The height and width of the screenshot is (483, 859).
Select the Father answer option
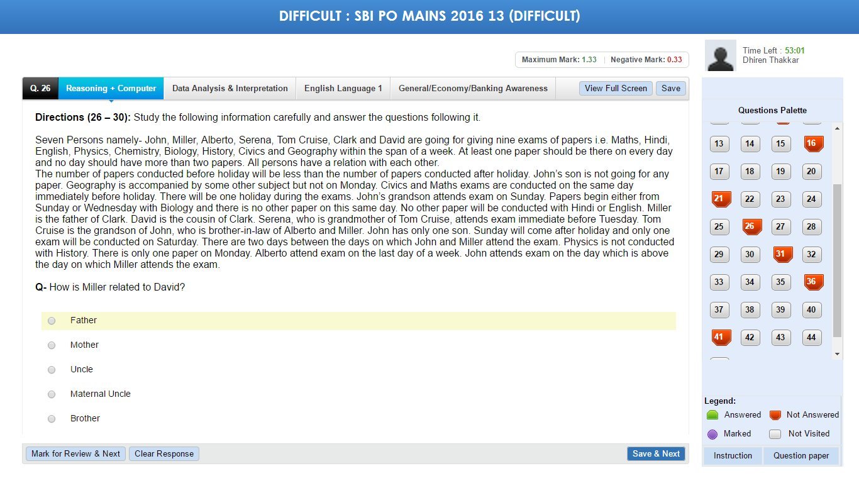[52, 321]
